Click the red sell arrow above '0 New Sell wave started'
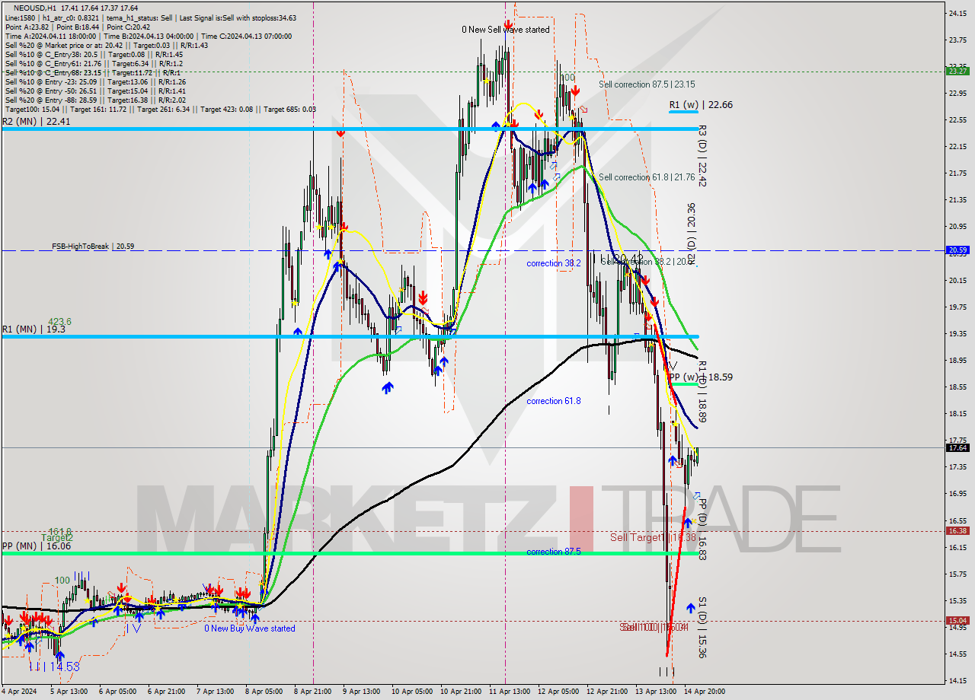Screen dimensions: 975x700 507,24
